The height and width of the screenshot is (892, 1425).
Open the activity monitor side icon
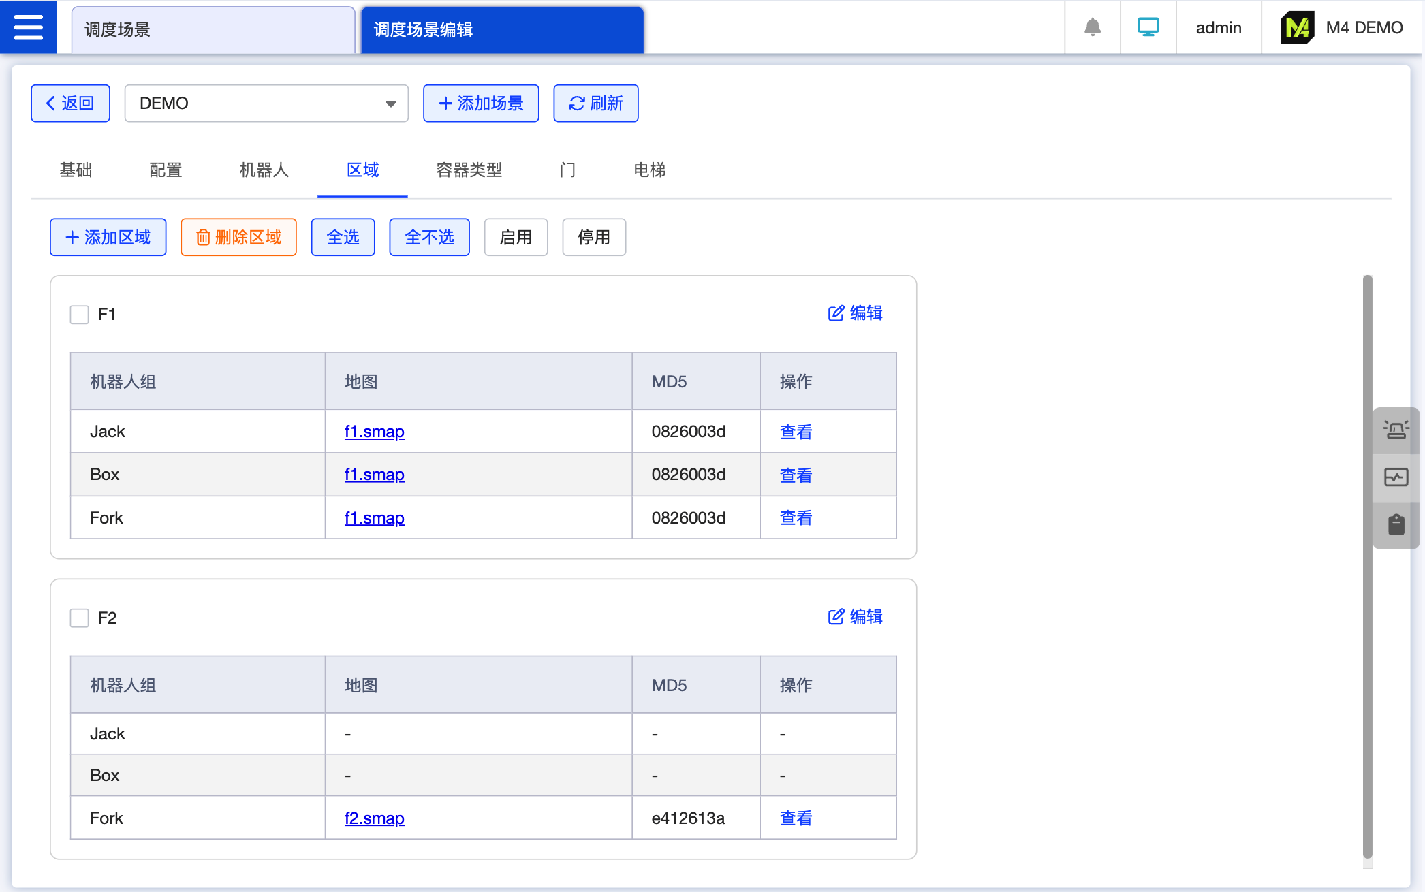coord(1396,477)
